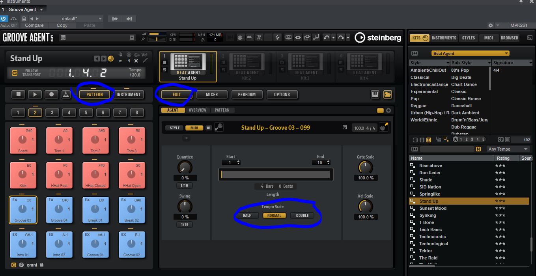Open the Style column dropdown
This screenshot has width=536, height=276.
(430, 63)
